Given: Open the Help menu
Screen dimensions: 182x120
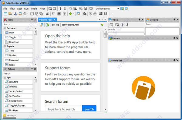Looking at the screenshot, I should [x=42, y=9].
